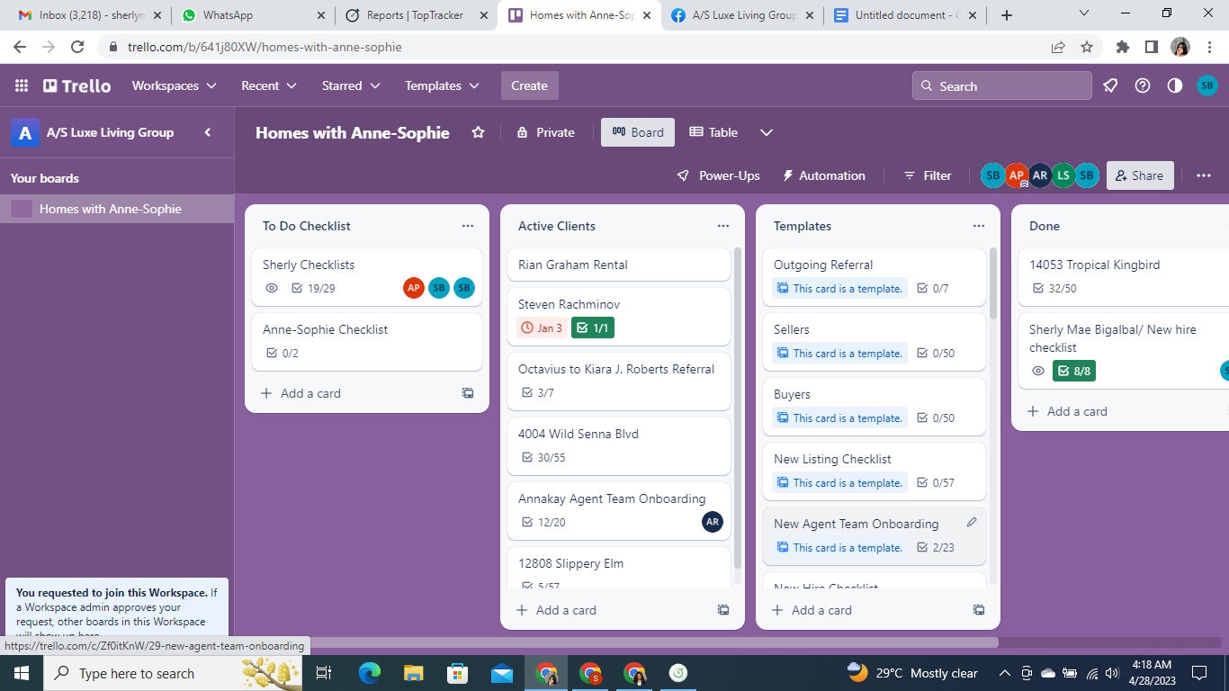The height and width of the screenshot is (691, 1229).
Task: Expand the board views chevron dropdown
Action: click(x=767, y=132)
